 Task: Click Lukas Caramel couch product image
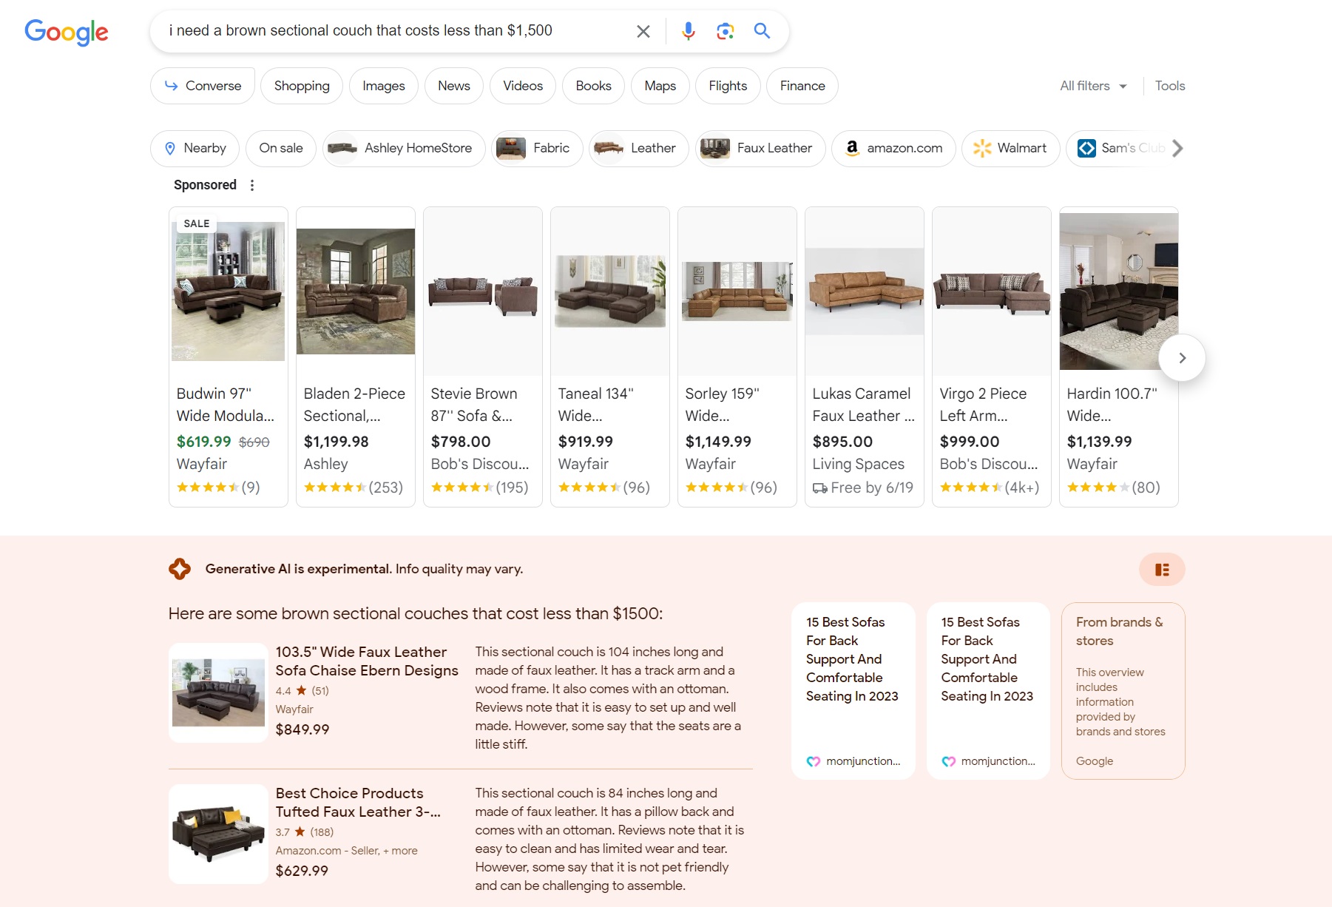865,291
